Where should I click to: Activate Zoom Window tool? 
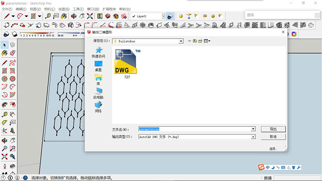(13, 148)
